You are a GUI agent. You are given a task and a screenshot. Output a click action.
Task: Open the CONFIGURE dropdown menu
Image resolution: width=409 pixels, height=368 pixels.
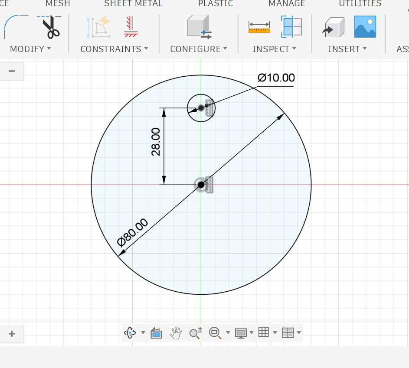coord(199,49)
